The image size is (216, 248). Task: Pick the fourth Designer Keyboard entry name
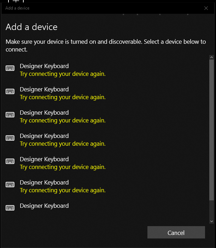point(44,136)
